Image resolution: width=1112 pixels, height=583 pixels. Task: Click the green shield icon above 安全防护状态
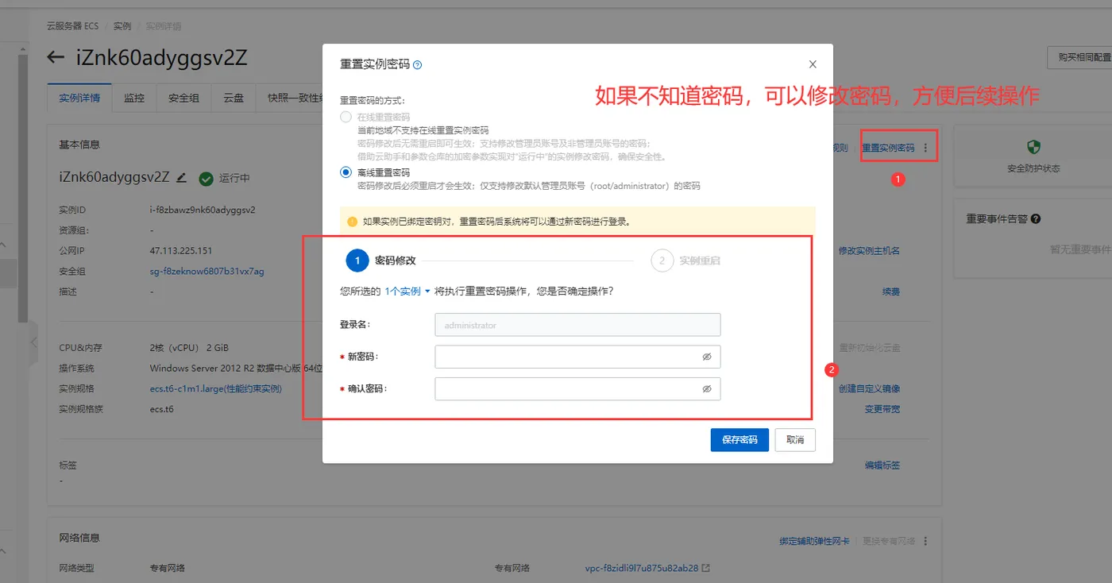[1033, 148]
